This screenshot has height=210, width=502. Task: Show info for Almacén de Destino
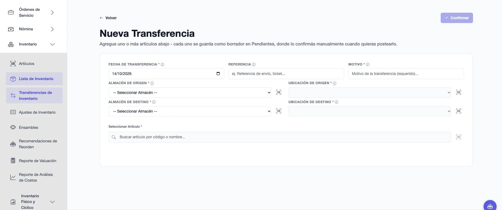click(154, 102)
